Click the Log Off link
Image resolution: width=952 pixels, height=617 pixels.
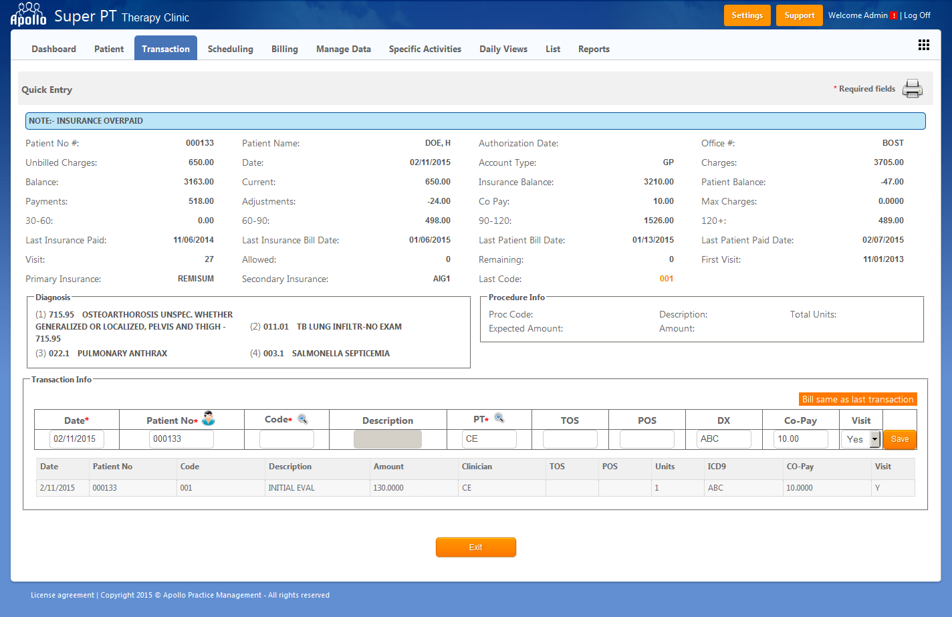pos(917,15)
